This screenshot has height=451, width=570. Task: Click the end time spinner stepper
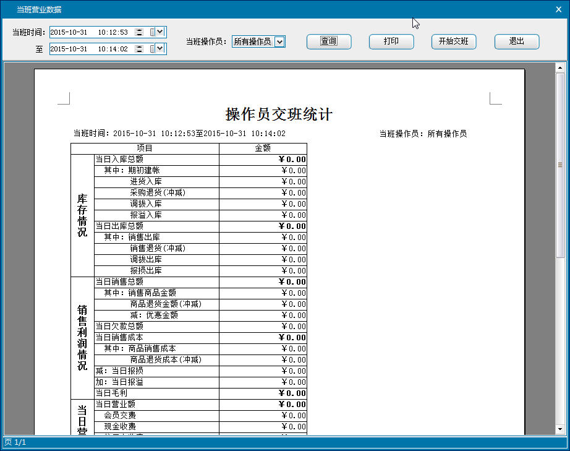click(139, 49)
